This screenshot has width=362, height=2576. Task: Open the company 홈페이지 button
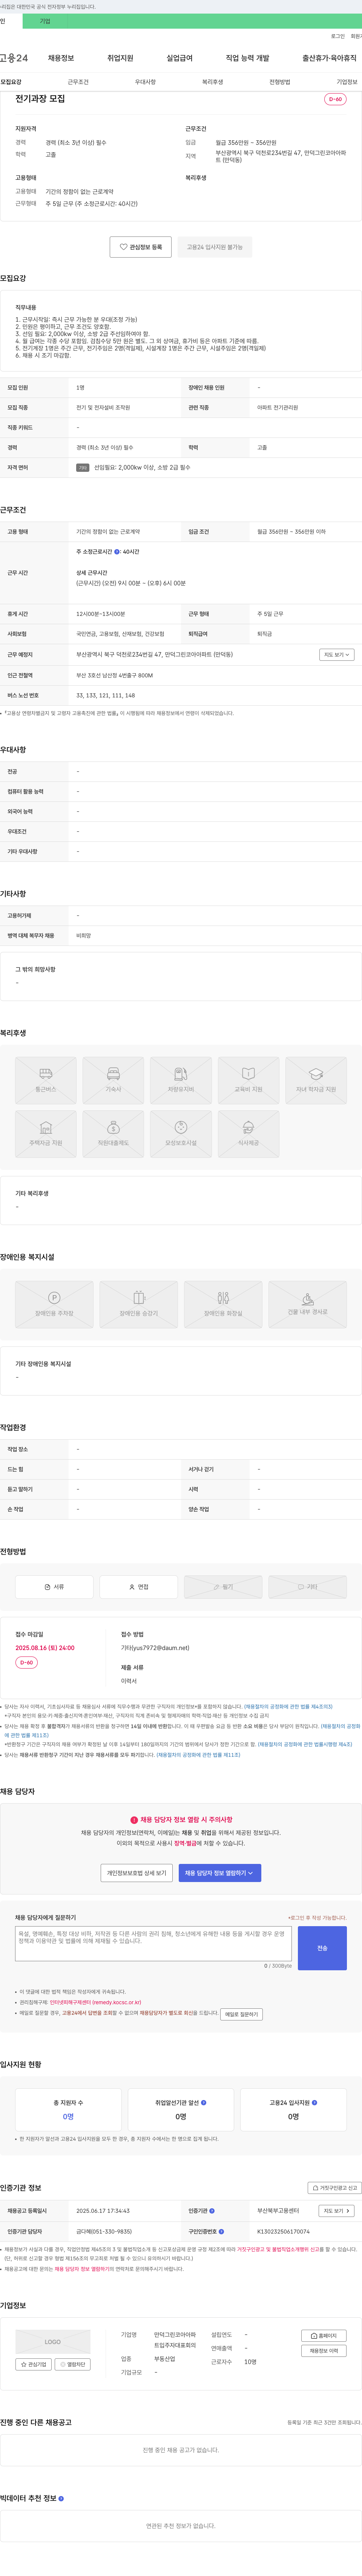coord(324,2336)
